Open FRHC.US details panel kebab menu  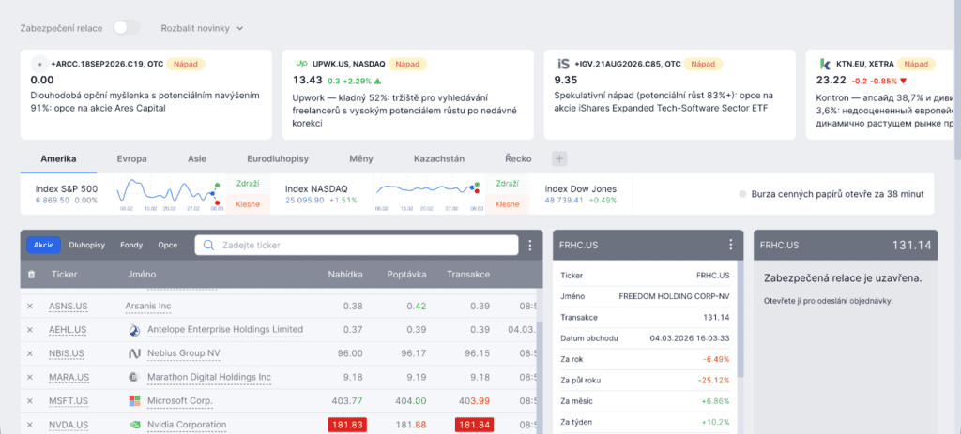[730, 246]
